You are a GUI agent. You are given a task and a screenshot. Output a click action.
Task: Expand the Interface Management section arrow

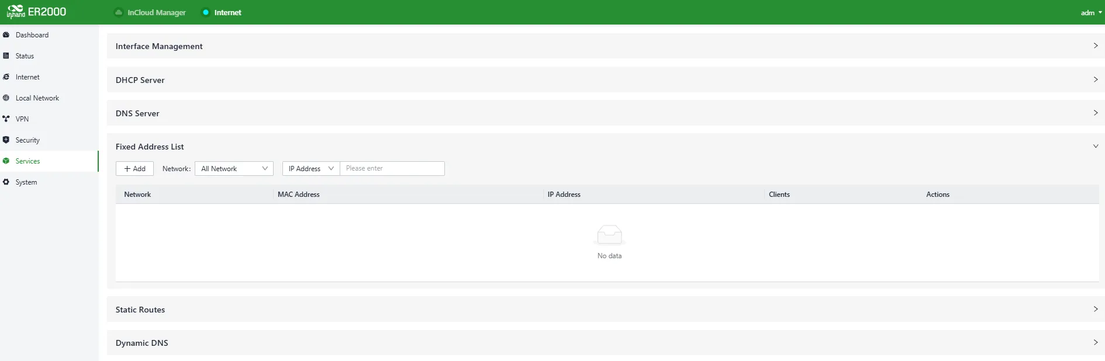(x=1095, y=46)
